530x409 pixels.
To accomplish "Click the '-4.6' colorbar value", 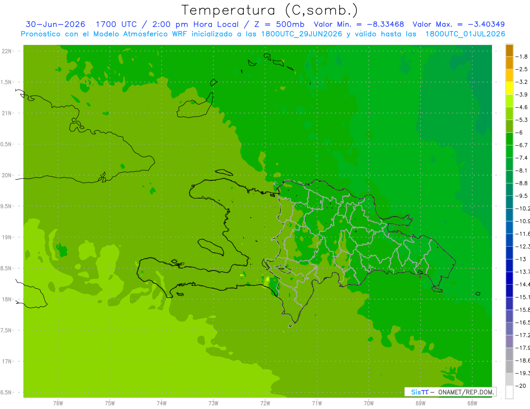I will click(522, 107).
